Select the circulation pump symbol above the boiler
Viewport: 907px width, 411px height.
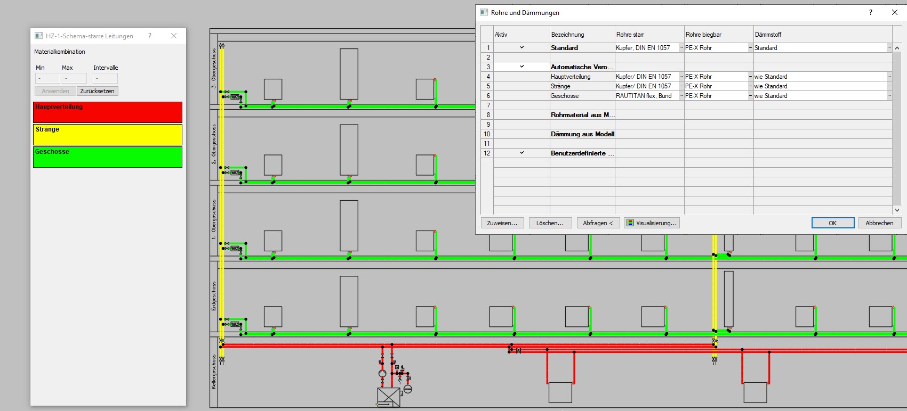point(382,373)
